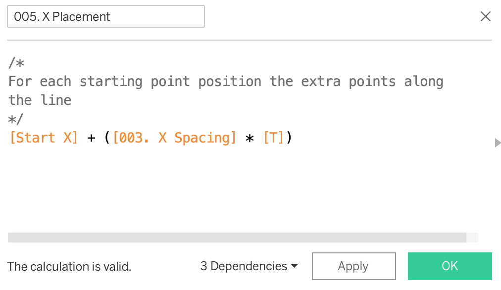Image resolution: width=501 pixels, height=290 pixels.
Task: Click the closing parenthesis in the formula
Action: tap(289, 138)
